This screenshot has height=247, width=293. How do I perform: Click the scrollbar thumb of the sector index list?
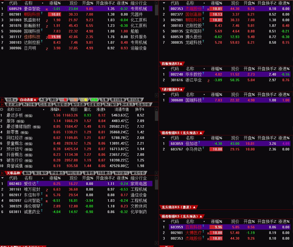click(157, 116)
